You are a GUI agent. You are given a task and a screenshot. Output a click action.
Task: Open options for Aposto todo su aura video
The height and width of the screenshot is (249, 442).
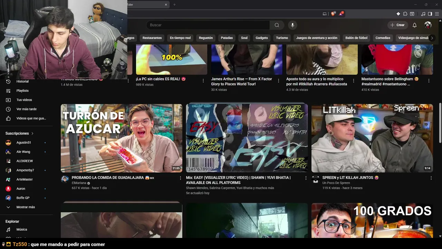coord(354,81)
